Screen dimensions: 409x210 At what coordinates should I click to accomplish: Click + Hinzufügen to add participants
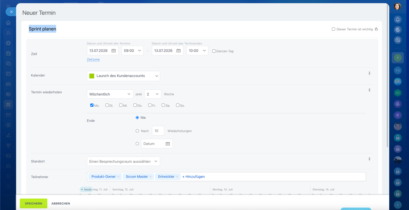tap(193, 176)
